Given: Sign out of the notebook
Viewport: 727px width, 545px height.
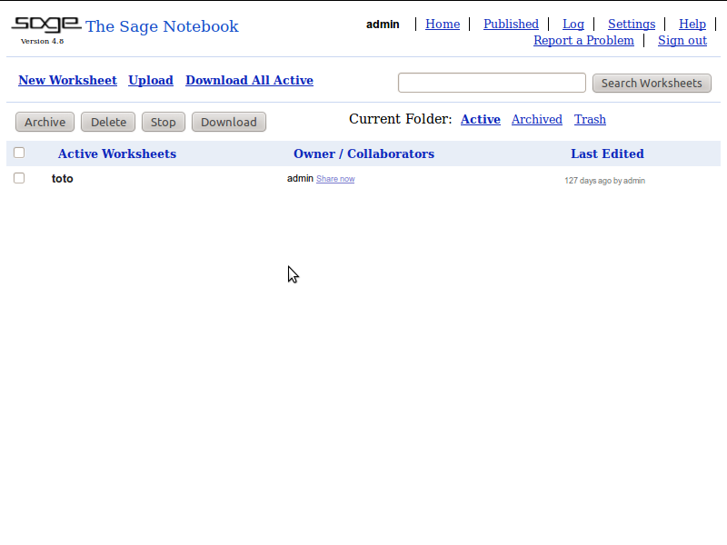Looking at the screenshot, I should (682, 40).
